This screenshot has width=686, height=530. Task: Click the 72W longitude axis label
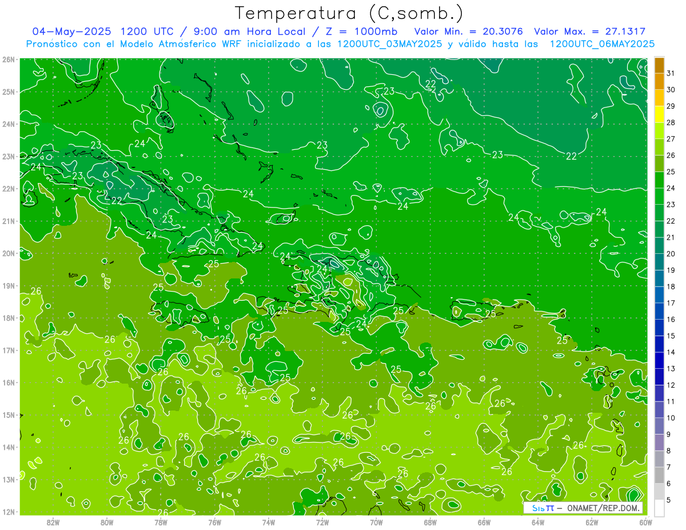pyautogui.click(x=322, y=521)
